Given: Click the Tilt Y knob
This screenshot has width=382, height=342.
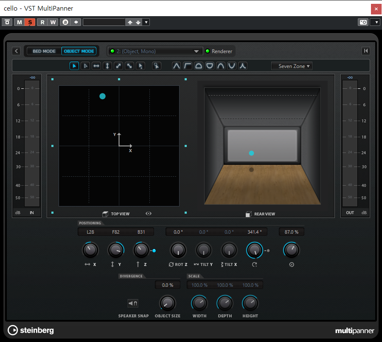Looking at the screenshot, I should (204, 250).
